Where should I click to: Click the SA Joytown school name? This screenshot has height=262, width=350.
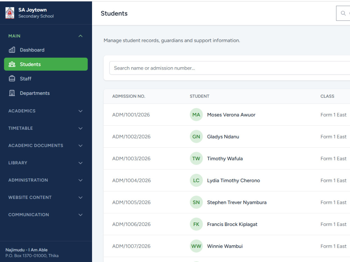33,10
